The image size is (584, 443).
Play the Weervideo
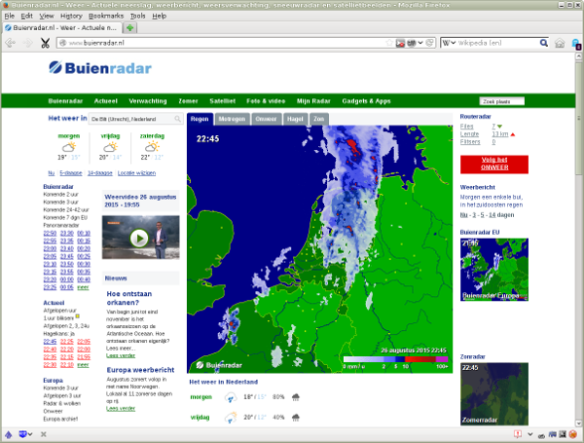pyautogui.click(x=139, y=239)
